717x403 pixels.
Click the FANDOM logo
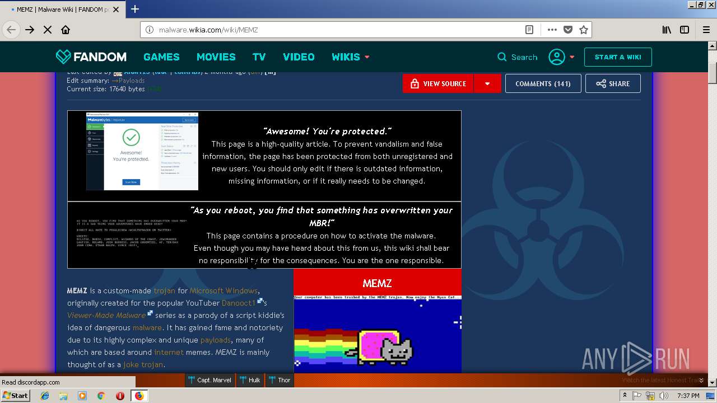pos(91,57)
